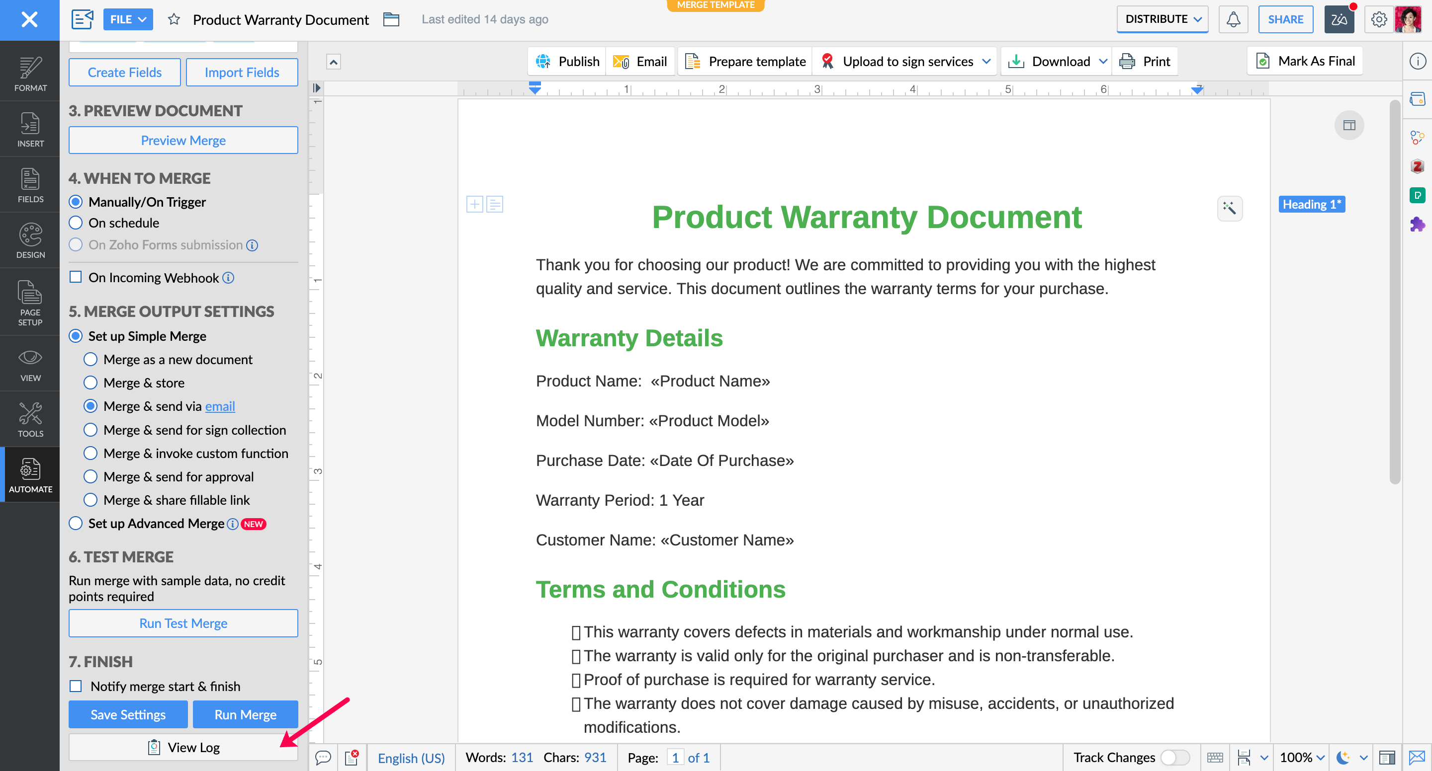
Task: Open the Tools sidebar panel
Action: 30,419
